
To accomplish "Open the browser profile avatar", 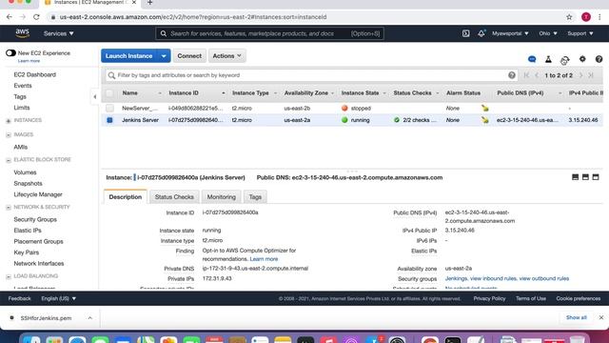I will [x=586, y=17].
